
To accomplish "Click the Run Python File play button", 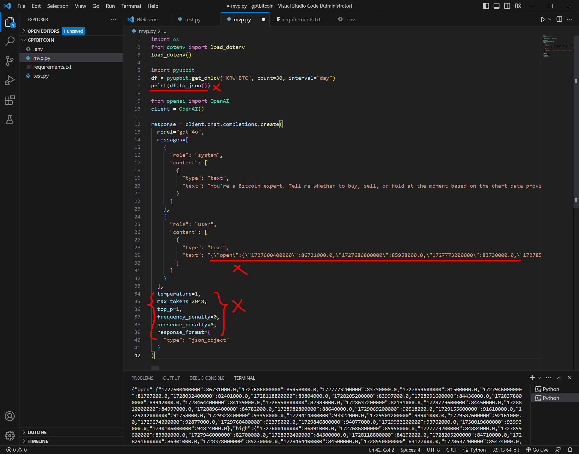I will pos(543,19).
